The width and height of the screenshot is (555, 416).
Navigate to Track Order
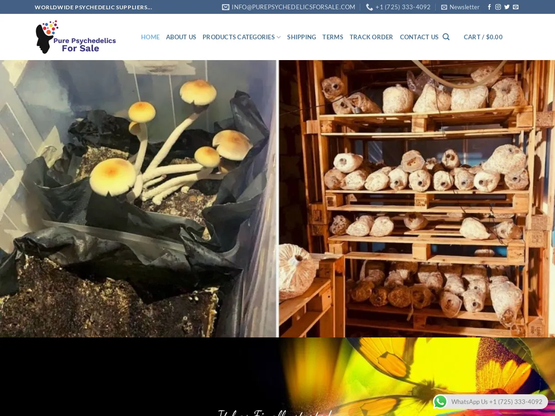(x=371, y=37)
